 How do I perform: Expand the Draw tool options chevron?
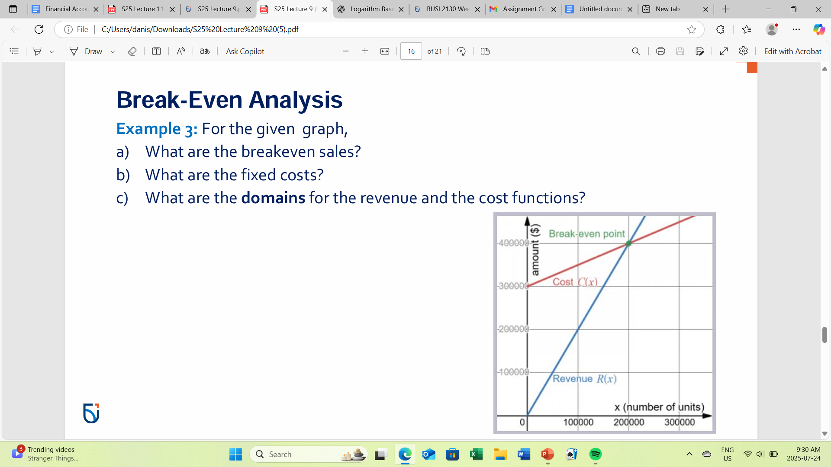112,51
